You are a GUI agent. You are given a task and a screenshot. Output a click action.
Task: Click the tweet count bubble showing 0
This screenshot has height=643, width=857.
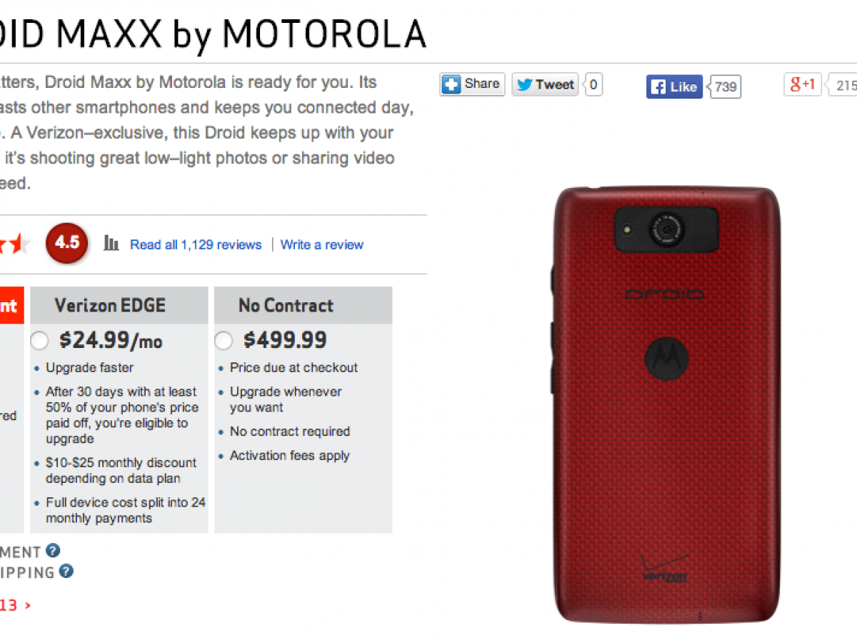593,84
